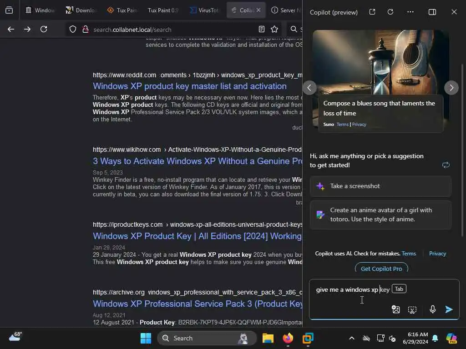Open the taskbar weather widget

point(15,337)
